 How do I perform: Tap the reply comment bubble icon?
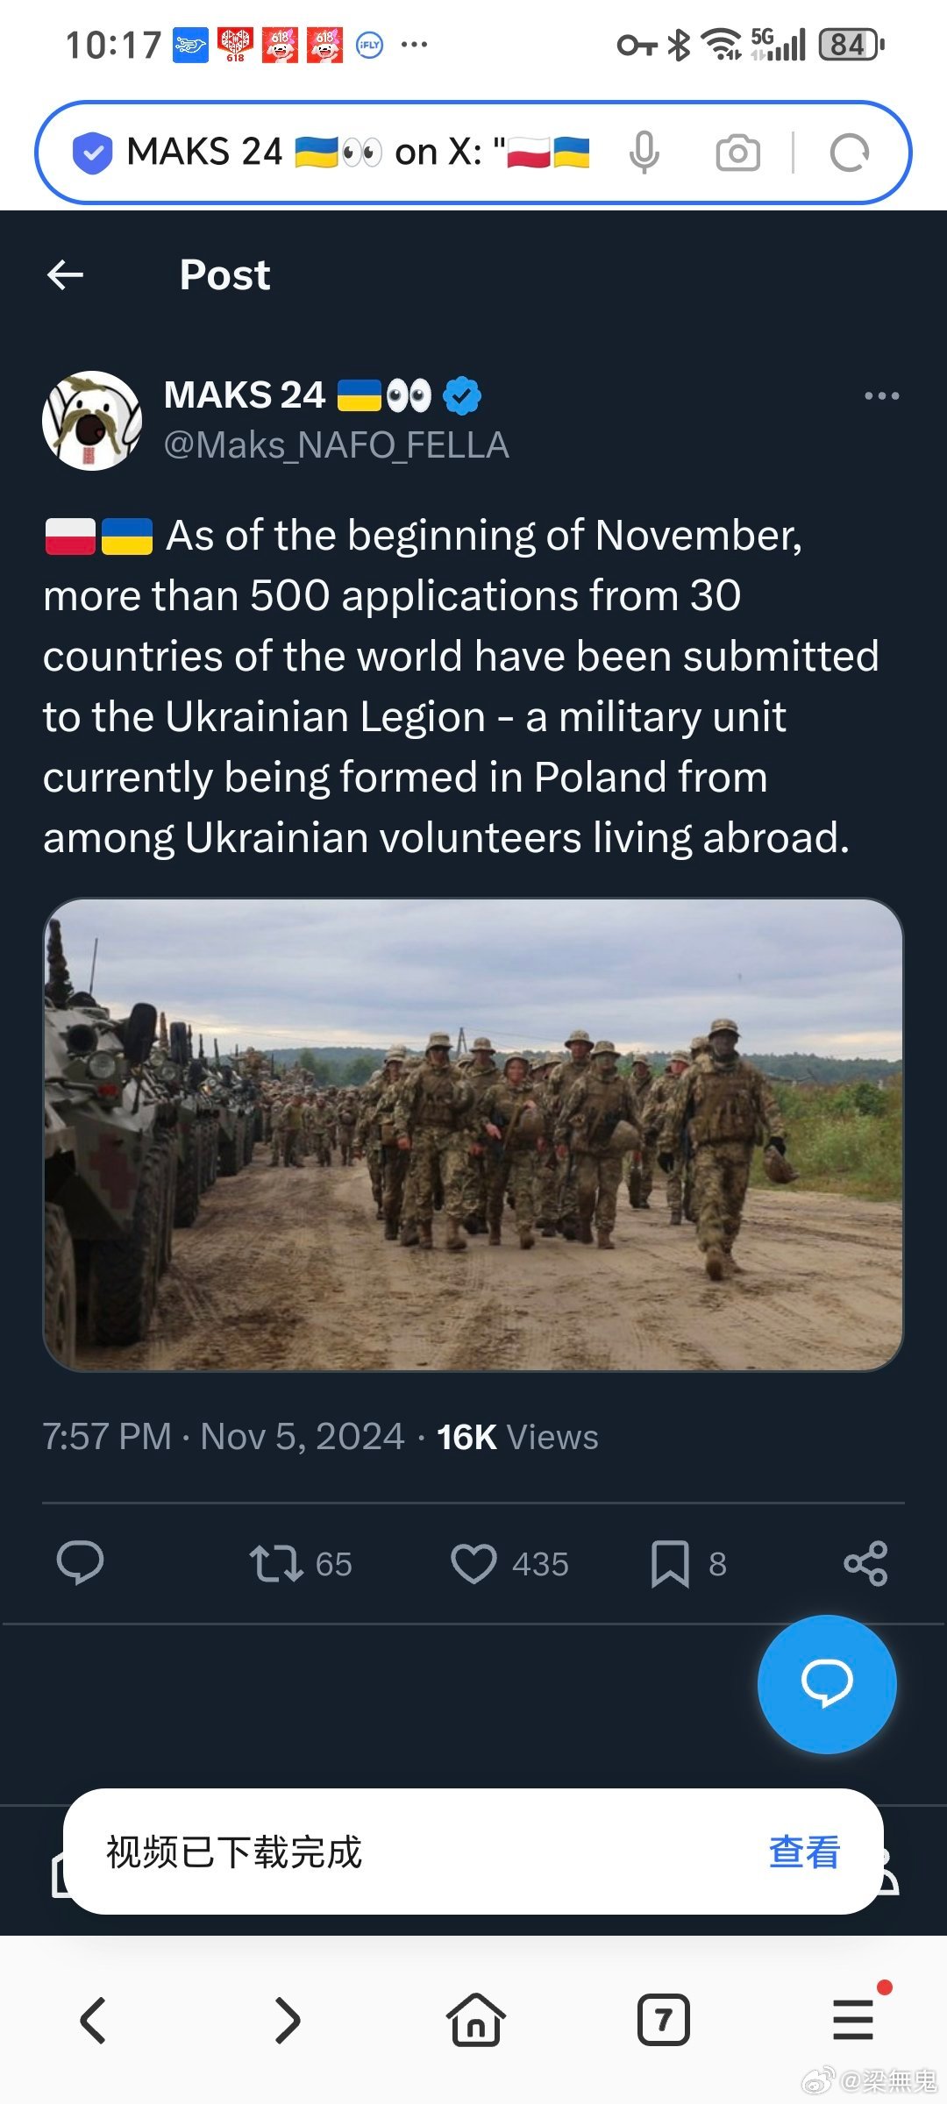(x=80, y=1563)
